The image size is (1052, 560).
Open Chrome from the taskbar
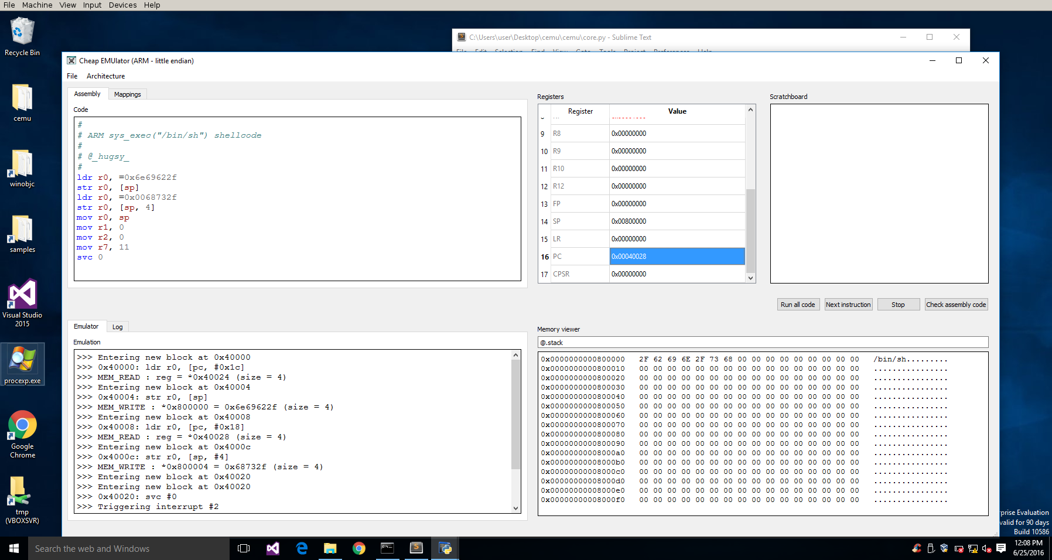(359, 548)
